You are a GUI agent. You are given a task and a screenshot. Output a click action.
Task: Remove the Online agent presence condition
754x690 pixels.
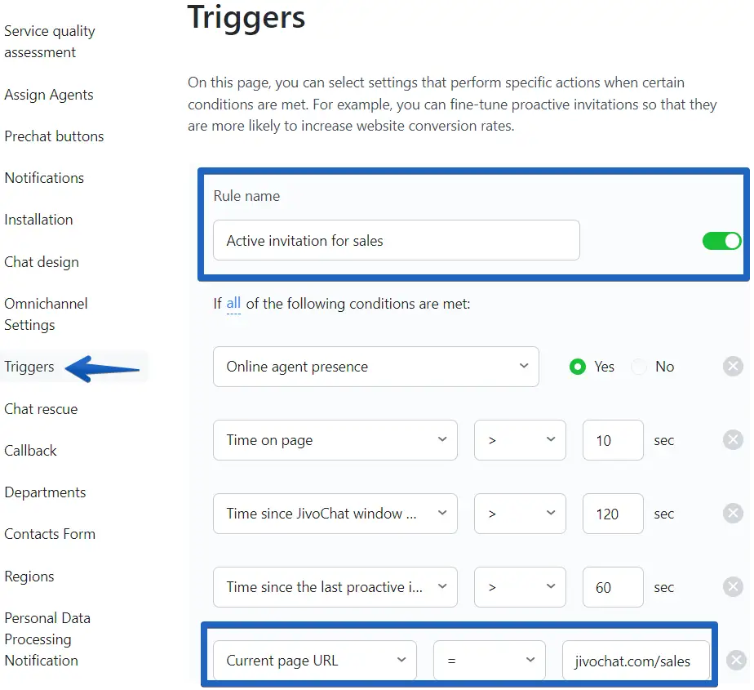click(733, 367)
